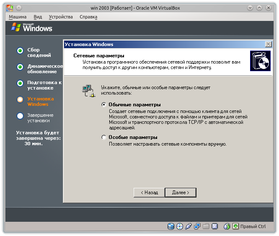This screenshot has width=279, height=236.
Task: Select the "Обычные параметры" radio button
Action: point(104,105)
